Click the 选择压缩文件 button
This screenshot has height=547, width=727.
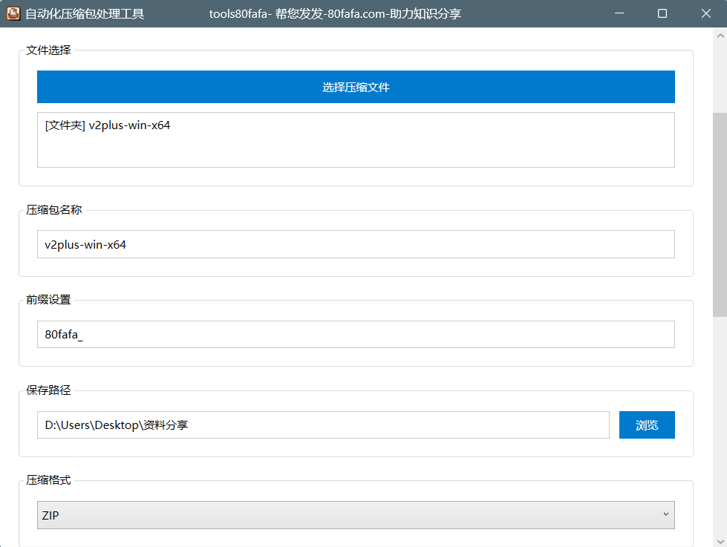point(356,87)
